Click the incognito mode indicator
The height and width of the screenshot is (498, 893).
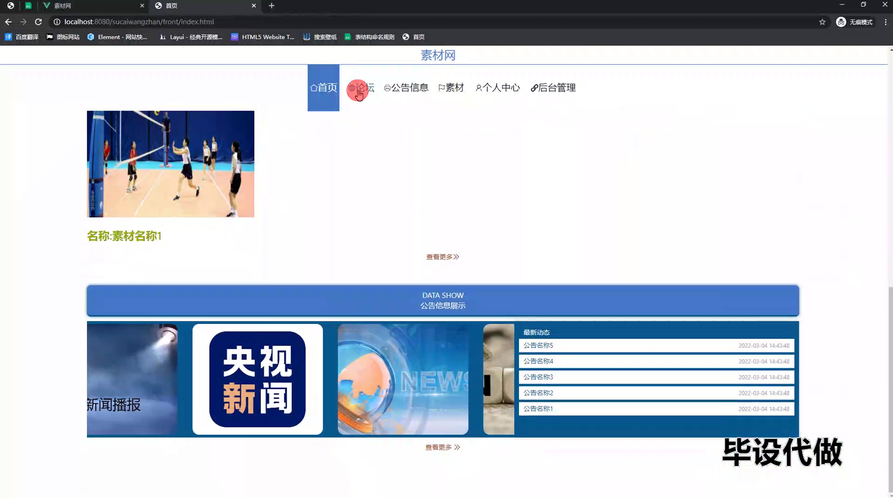click(855, 22)
